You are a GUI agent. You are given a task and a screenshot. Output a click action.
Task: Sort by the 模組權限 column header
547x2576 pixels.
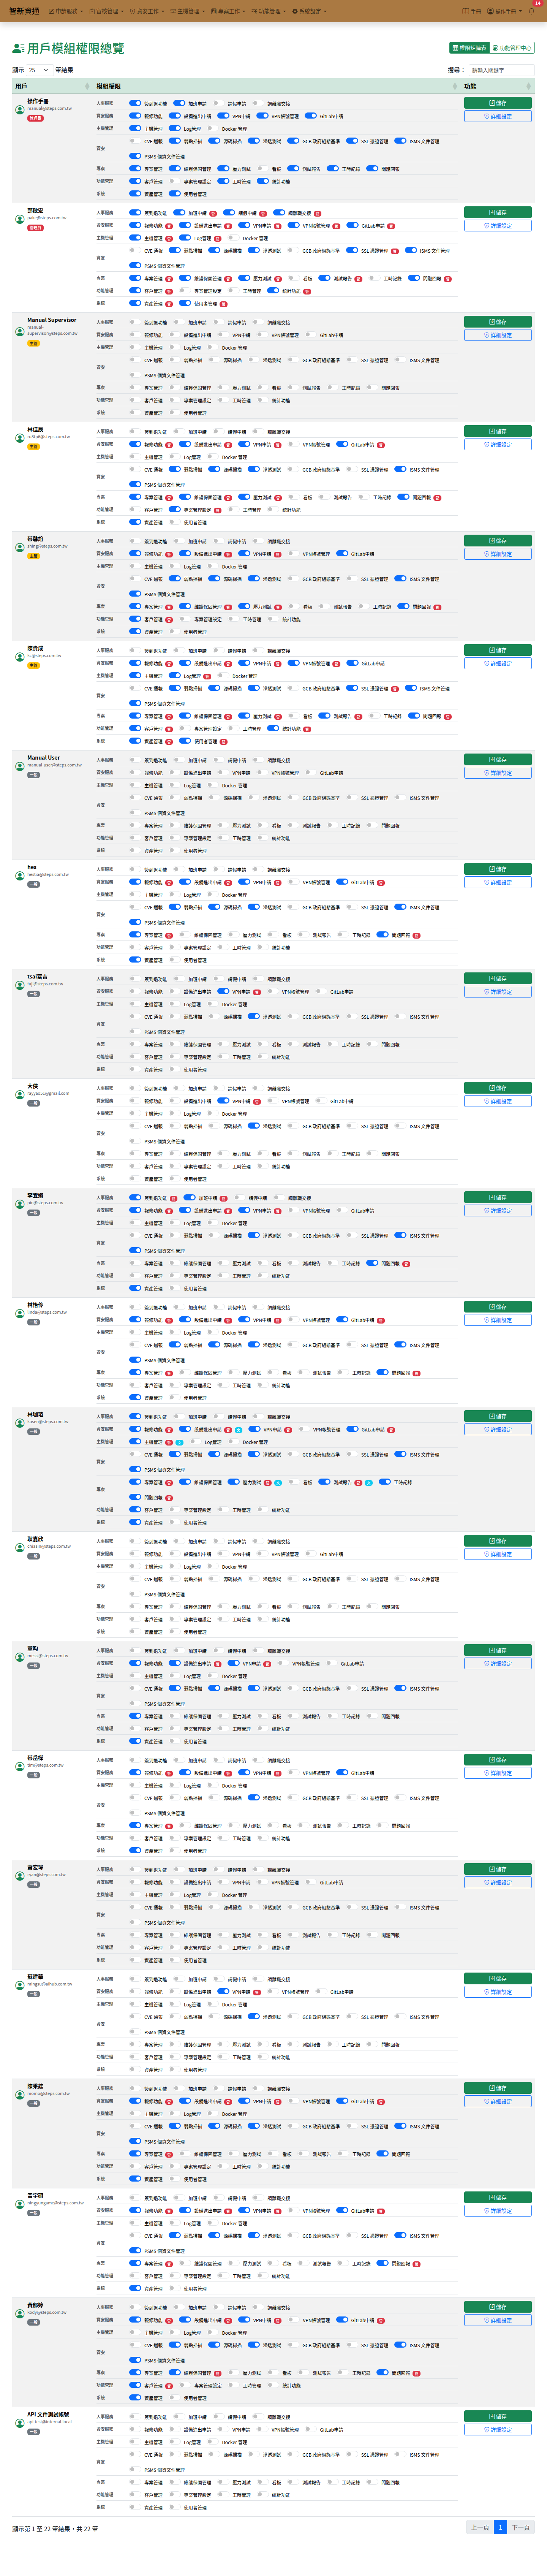click(276, 86)
